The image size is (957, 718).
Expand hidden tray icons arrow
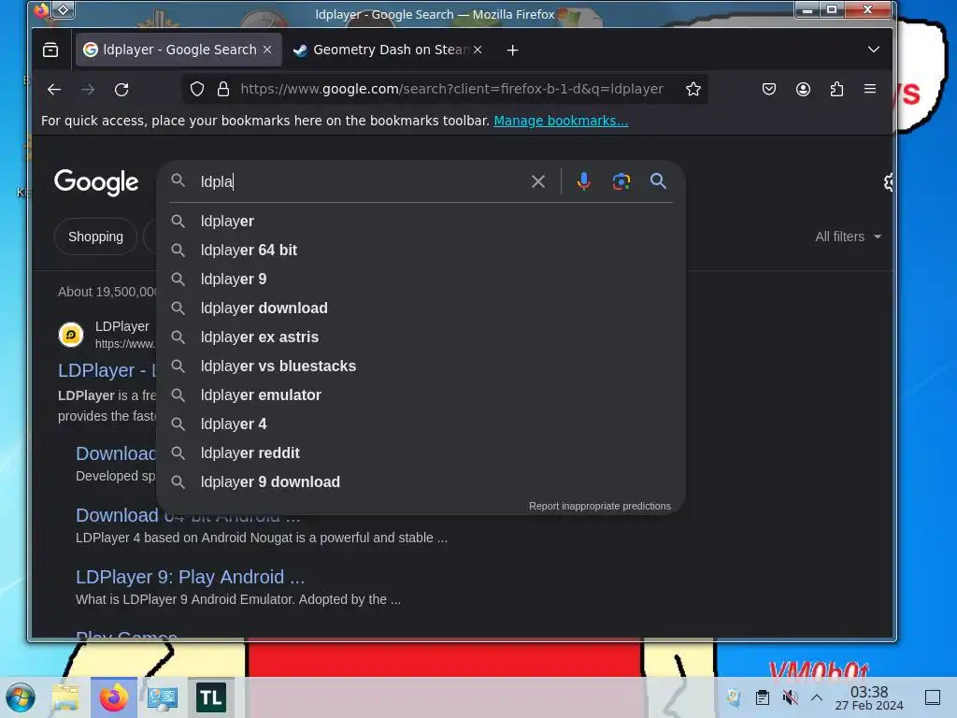click(x=817, y=697)
